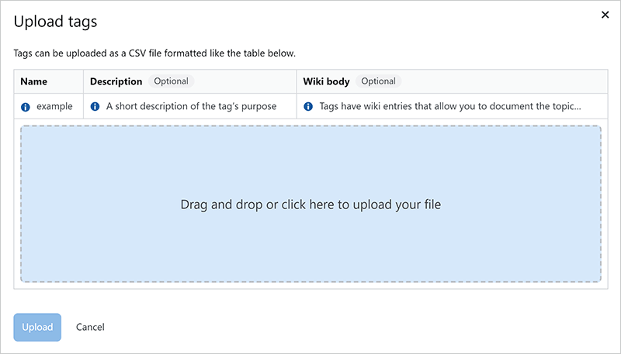Screen dimensions: 621x354
Task: Click "Drag and drop or click here" text
Action: [x=310, y=205]
